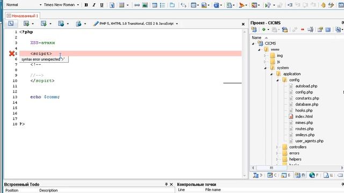Close the editor document with the X button

click(243, 24)
